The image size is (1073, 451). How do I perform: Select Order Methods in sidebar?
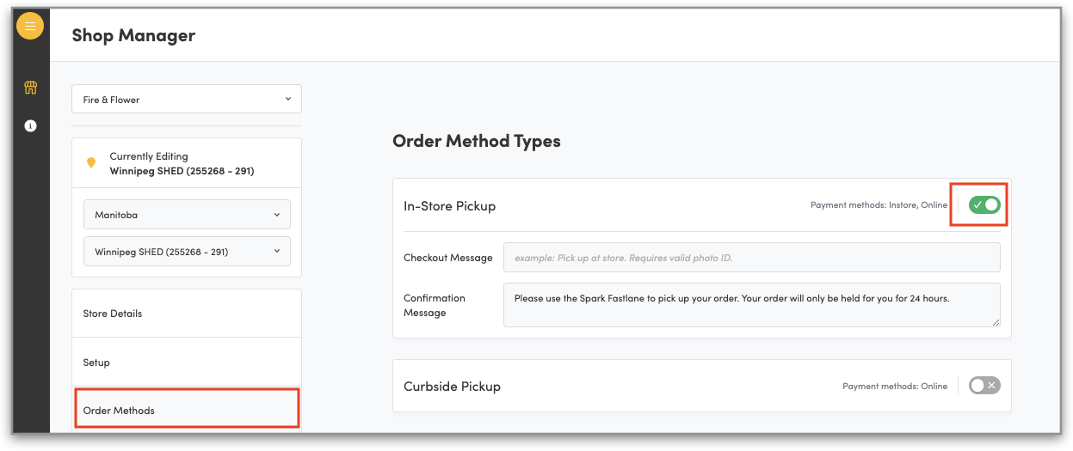pyautogui.click(x=187, y=410)
